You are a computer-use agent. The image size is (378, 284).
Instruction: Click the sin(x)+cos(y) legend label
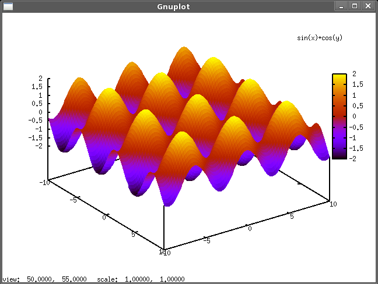(320, 38)
